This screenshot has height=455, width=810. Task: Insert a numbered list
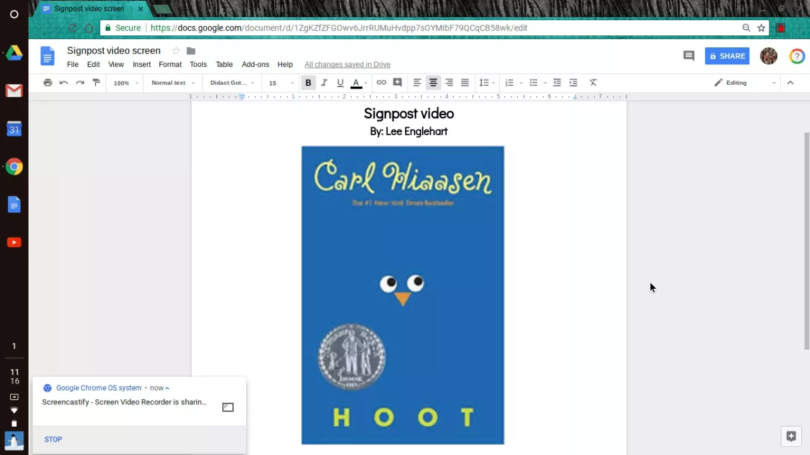(509, 83)
